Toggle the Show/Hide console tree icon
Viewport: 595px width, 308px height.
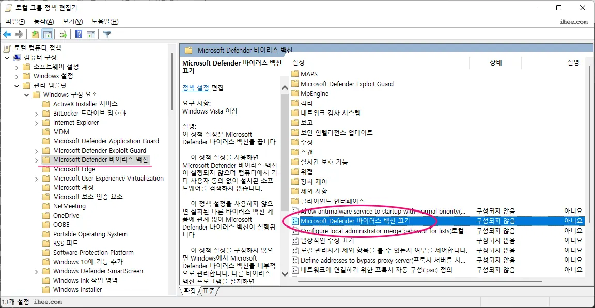(x=48, y=35)
